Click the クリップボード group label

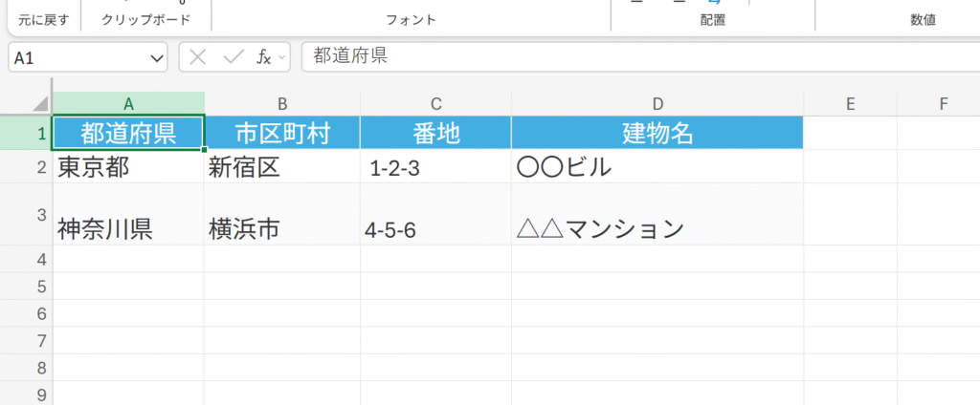(145, 20)
